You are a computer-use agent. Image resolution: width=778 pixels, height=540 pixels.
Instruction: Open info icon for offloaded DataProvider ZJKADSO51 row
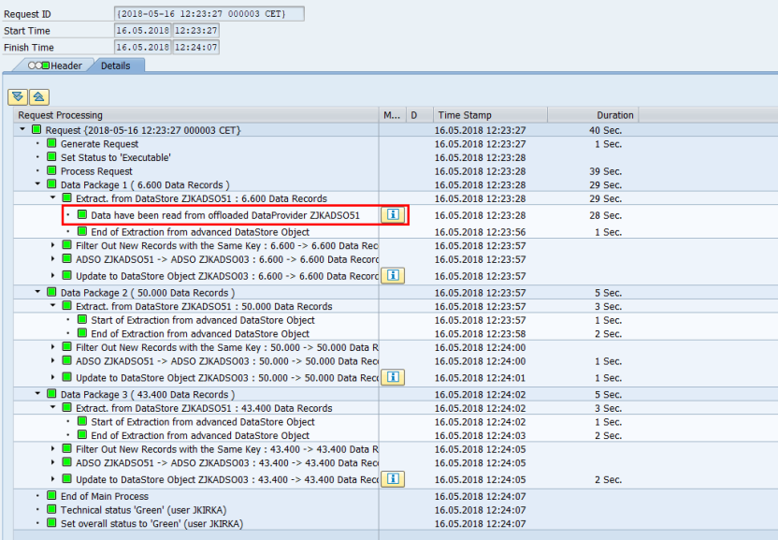393,214
